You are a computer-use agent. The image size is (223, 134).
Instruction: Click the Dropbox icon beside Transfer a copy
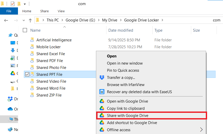point(102,78)
